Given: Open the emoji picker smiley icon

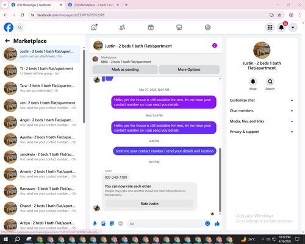Looking at the screenshot, I should pyautogui.click(x=207, y=224).
